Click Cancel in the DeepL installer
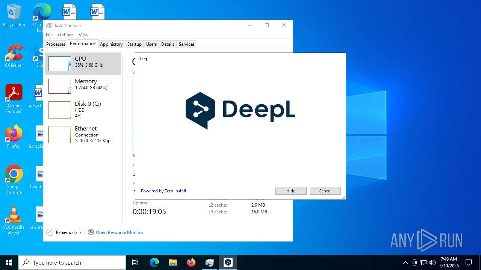This screenshot has width=481, height=270. click(325, 191)
